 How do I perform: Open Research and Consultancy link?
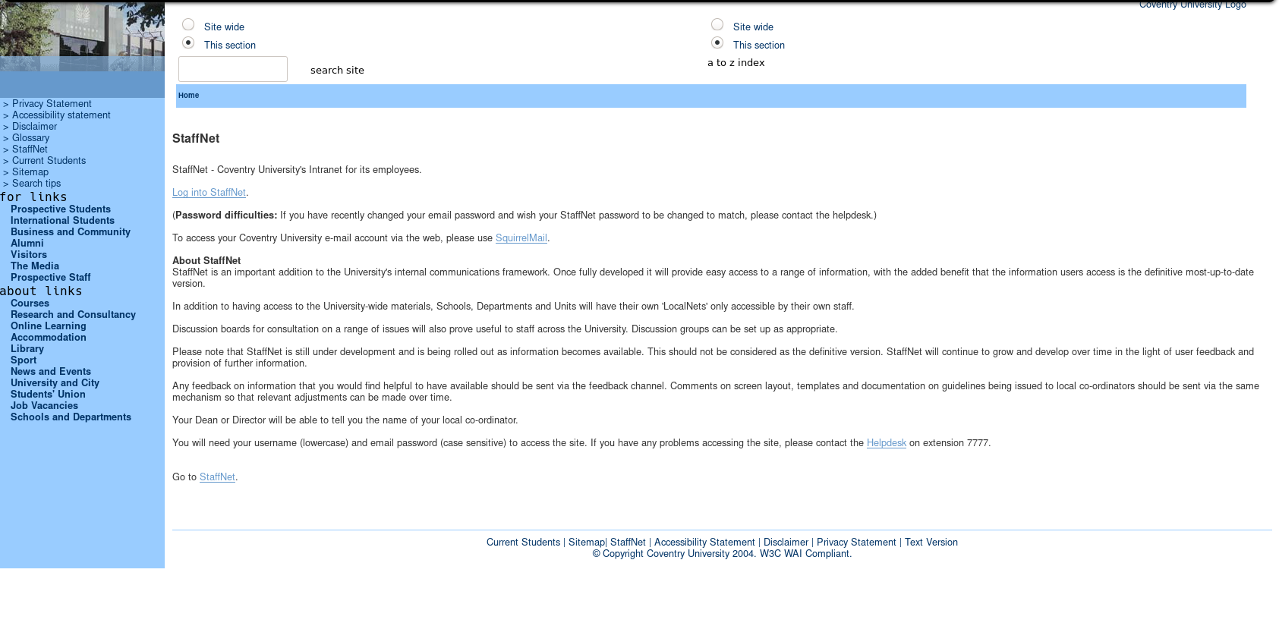point(73,315)
